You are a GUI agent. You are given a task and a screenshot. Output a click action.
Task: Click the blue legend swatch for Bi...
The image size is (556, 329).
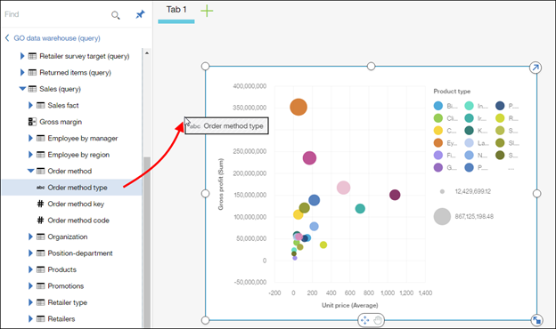coord(438,106)
